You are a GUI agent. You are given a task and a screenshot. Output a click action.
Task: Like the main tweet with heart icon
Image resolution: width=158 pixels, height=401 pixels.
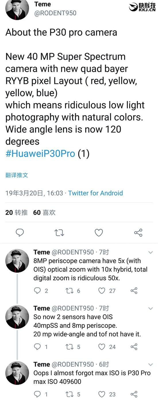coord(99,233)
